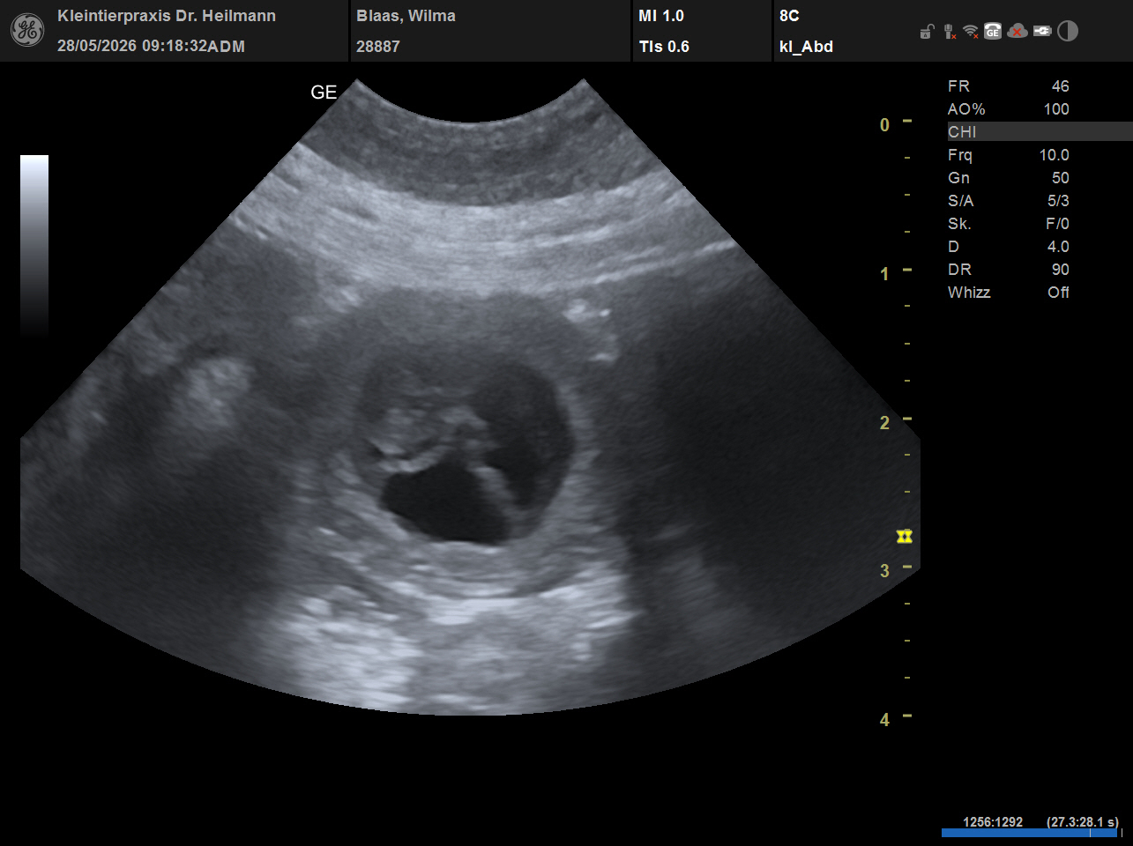
Task: Click the depth D value 4.0
Action: pyautogui.click(x=1058, y=247)
